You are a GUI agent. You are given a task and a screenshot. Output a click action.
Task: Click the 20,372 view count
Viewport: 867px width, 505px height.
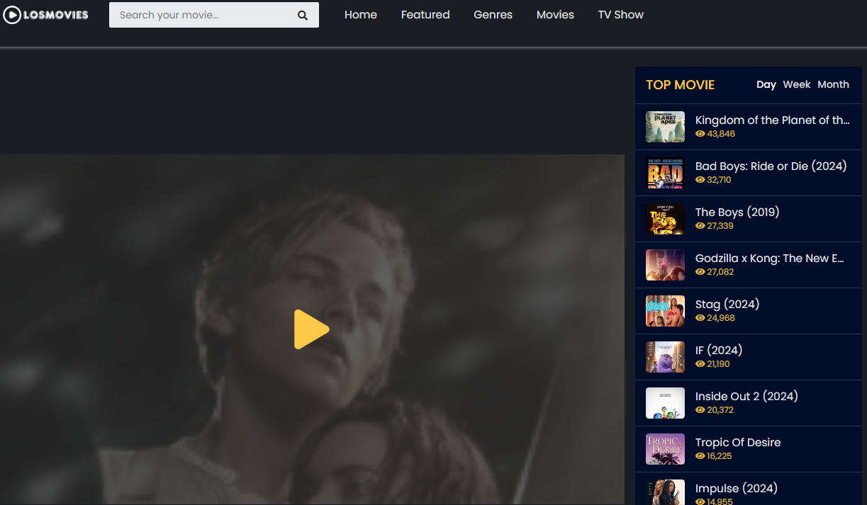[x=720, y=410]
